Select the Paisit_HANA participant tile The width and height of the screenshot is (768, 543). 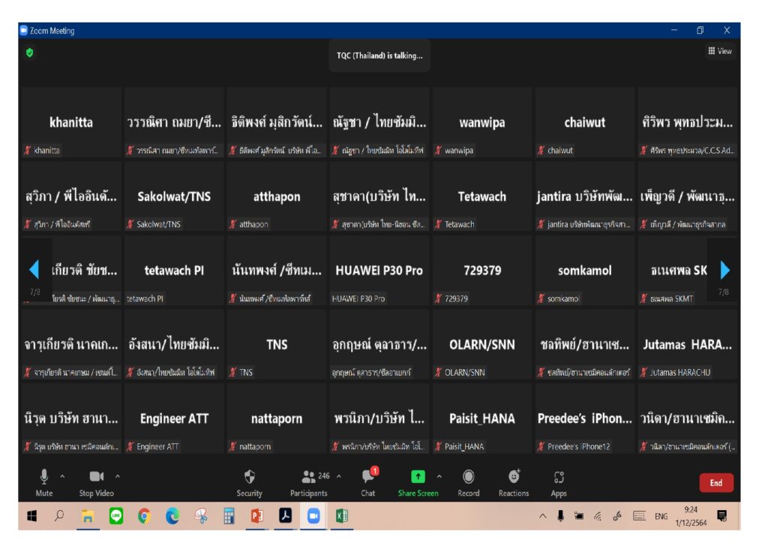[x=482, y=418]
